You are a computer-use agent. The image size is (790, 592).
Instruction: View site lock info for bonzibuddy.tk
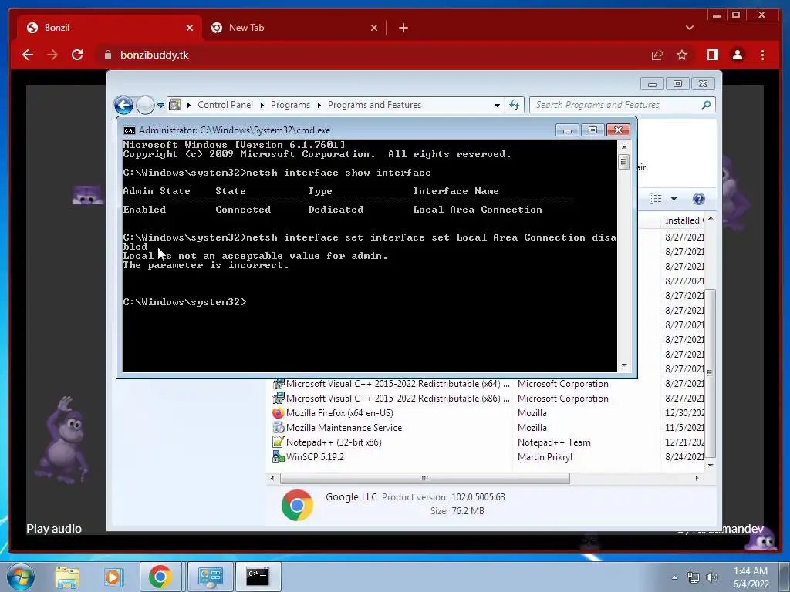click(x=107, y=55)
